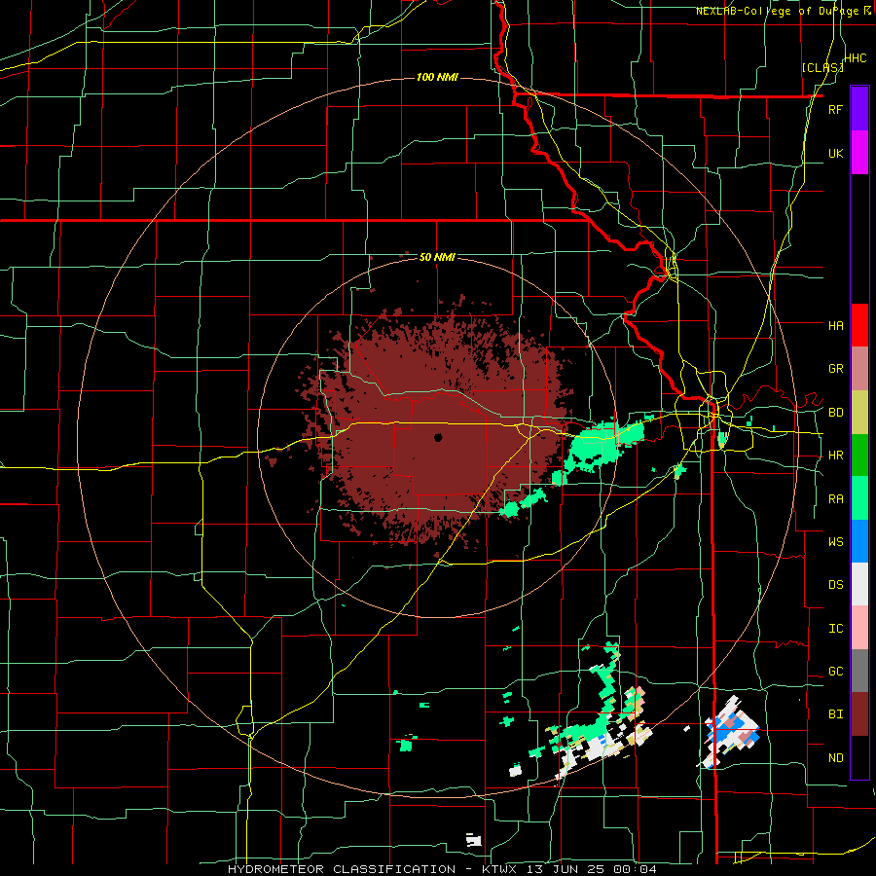
Task: Click the 50 NMI range ring label
Action: click(437, 258)
